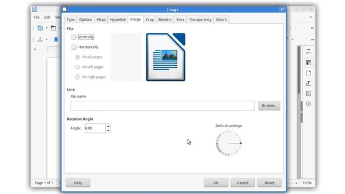Click the File name input field

pos(162,106)
